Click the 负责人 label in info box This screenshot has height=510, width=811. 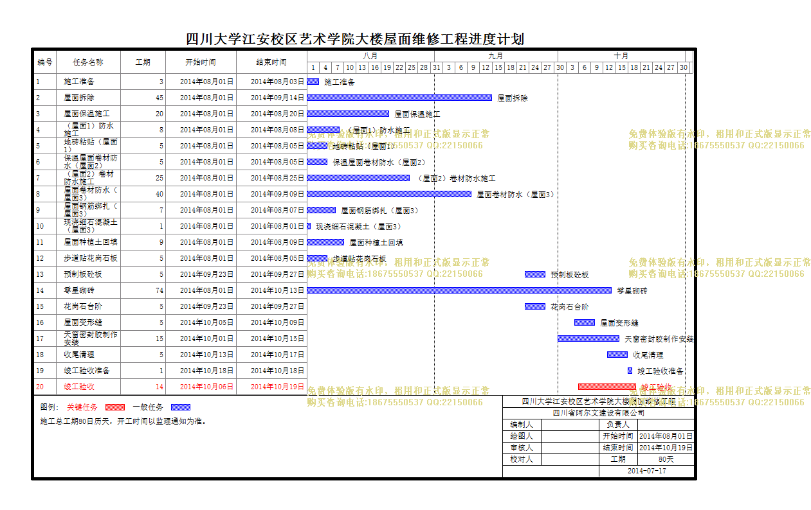[x=618, y=424]
